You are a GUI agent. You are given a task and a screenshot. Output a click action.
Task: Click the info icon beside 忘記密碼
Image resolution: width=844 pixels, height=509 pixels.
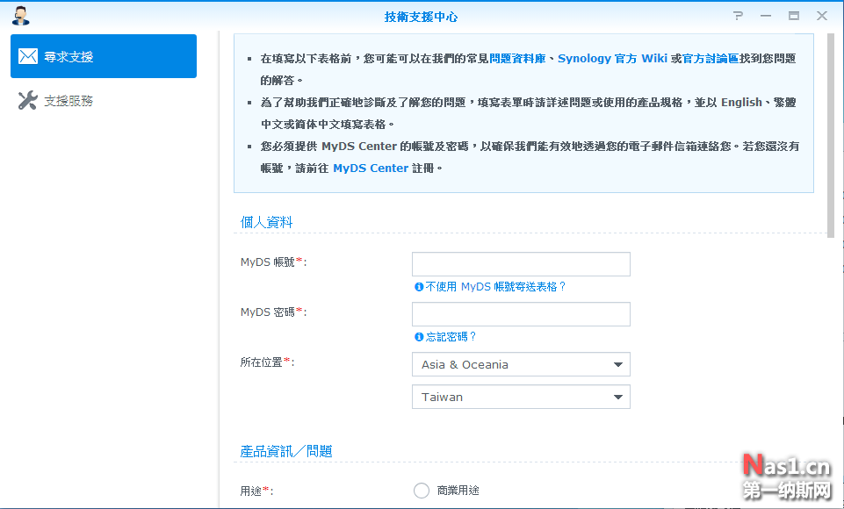click(419, 337)
